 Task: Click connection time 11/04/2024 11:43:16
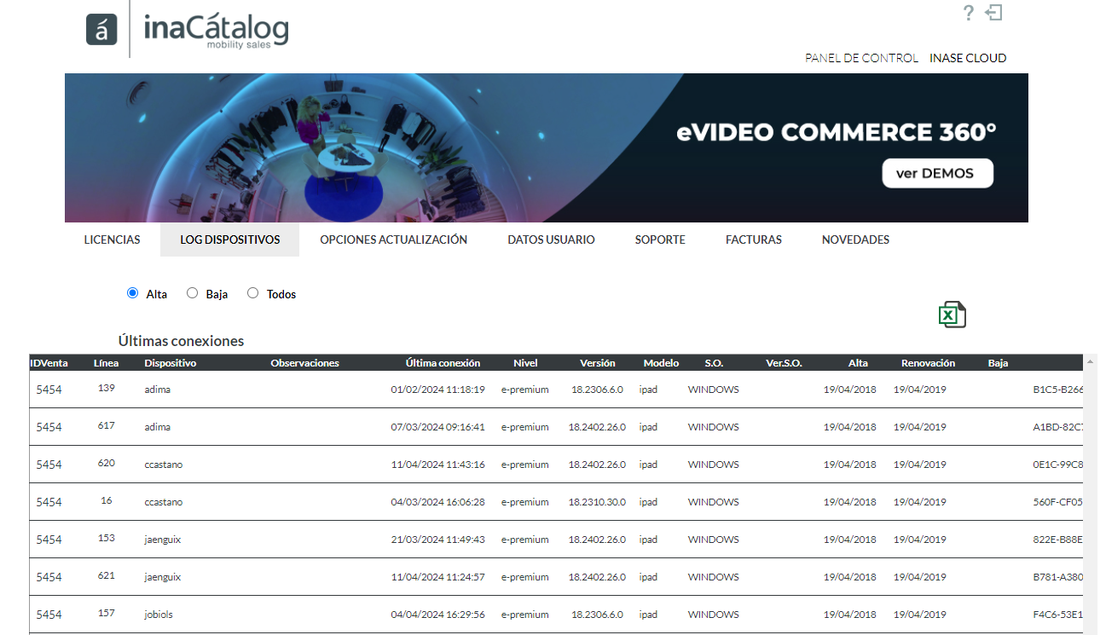point(437,465)
